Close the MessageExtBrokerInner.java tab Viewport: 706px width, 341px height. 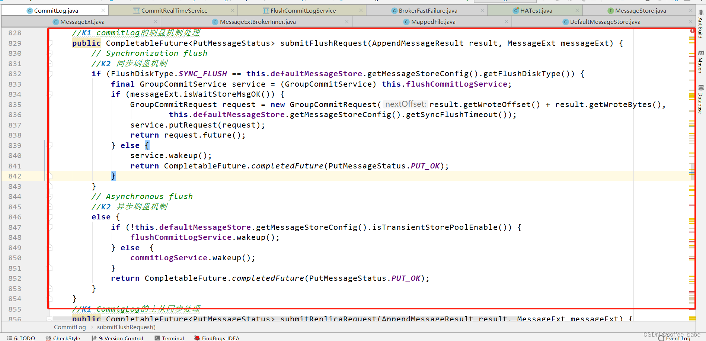click(347, 22)
